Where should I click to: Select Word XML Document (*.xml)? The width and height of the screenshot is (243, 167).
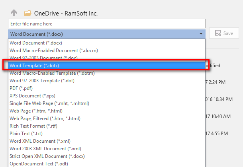[39, 141]
